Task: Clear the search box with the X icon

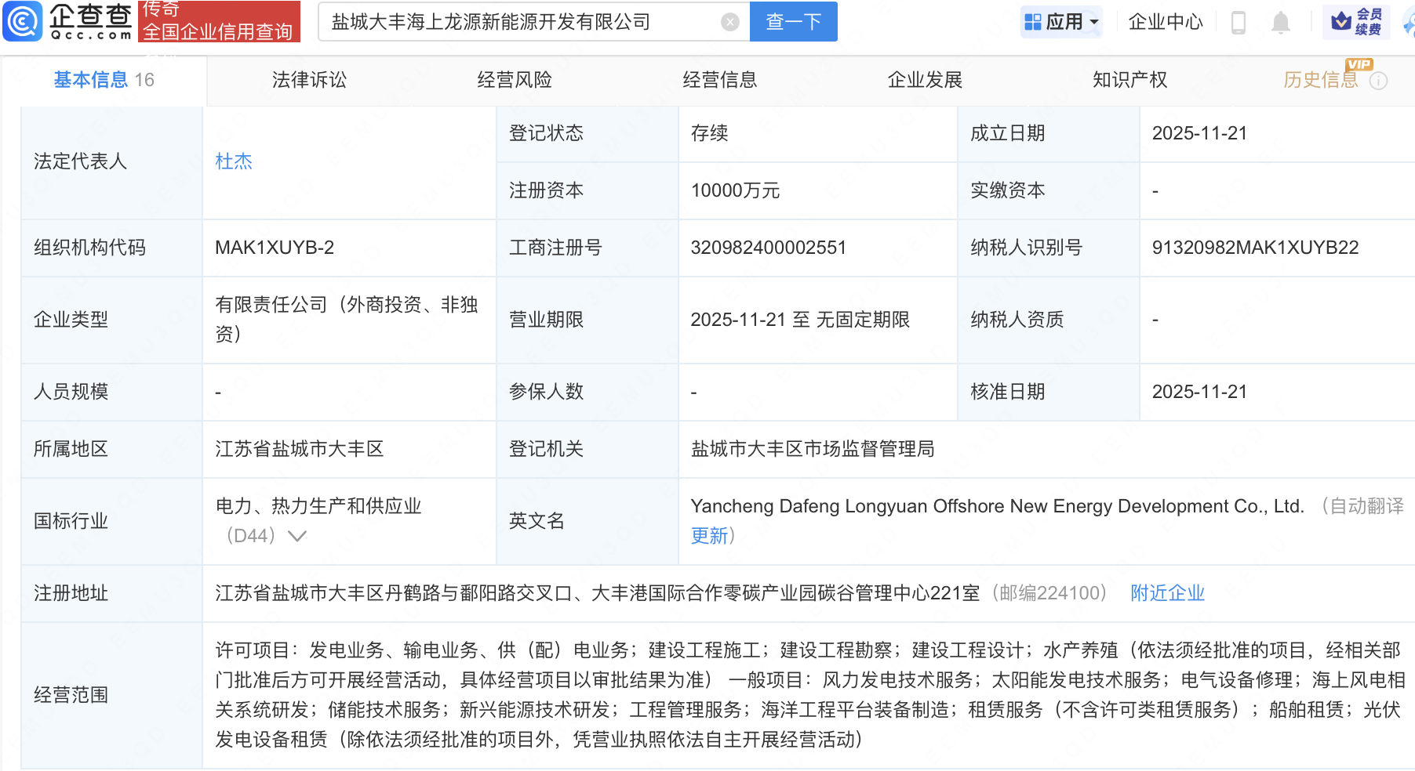Action: pos(729,22)
